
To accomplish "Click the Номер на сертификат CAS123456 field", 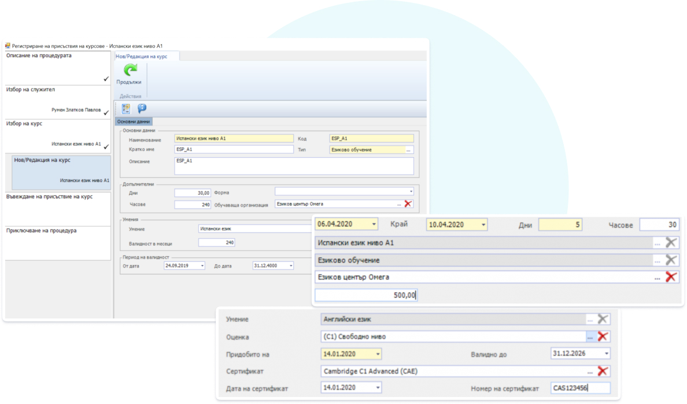I will [580, 388].
